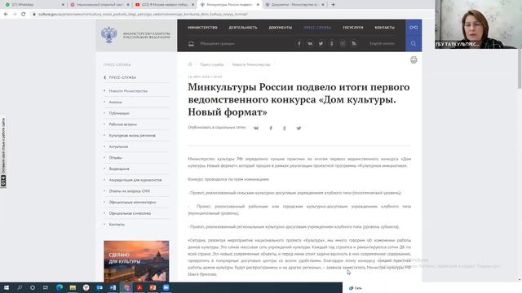Reload the page with the refresh icon
The width and height of the screenshot is (522, 293).
tap(24, 15)
